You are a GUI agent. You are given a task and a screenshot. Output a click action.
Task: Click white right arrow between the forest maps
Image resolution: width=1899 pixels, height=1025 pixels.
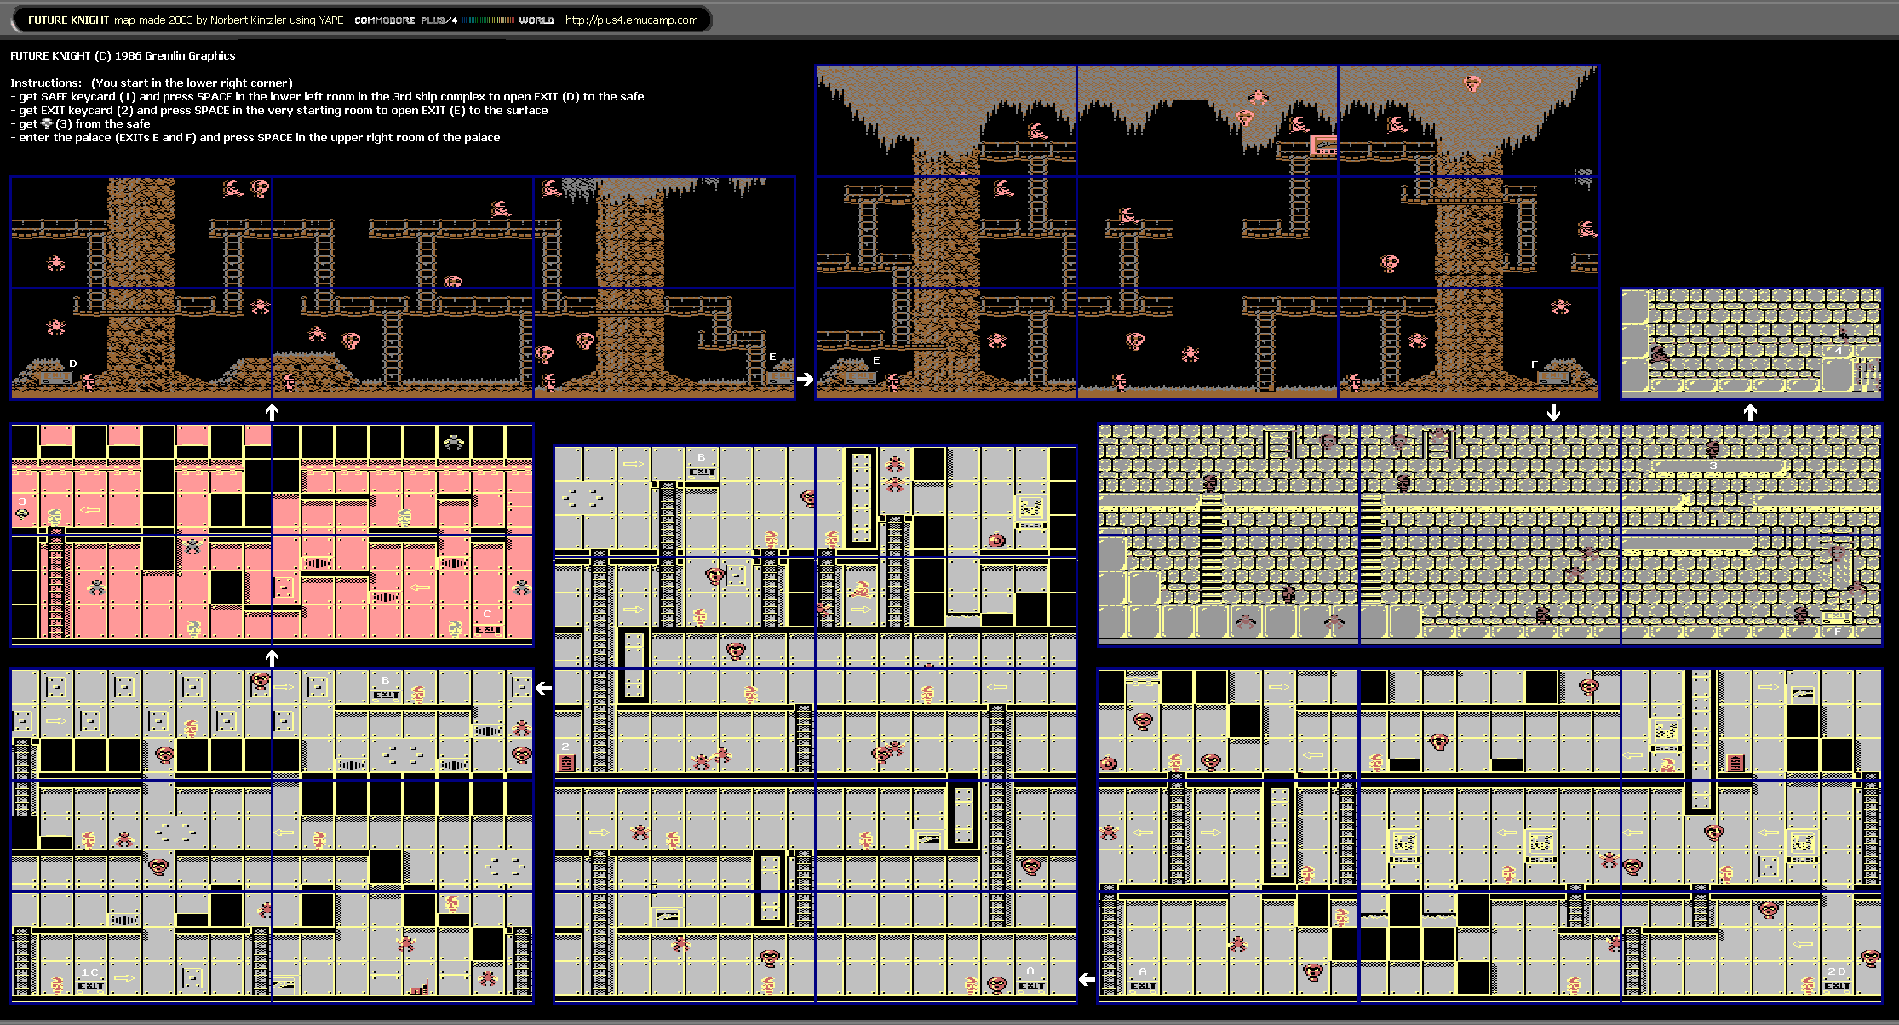(805, 380)
